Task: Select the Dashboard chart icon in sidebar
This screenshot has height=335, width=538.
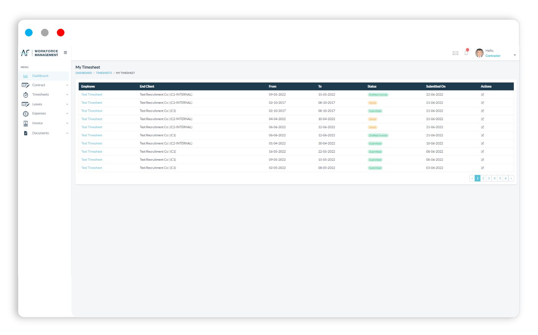Action: pyautogui.click(x=26, y=76)
